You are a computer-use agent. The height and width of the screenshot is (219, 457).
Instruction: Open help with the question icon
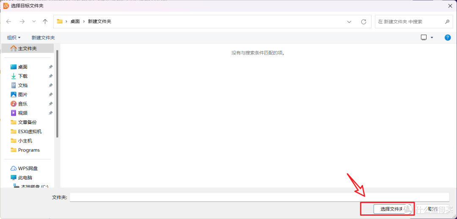pyautogui.click(x=448, y=37)
